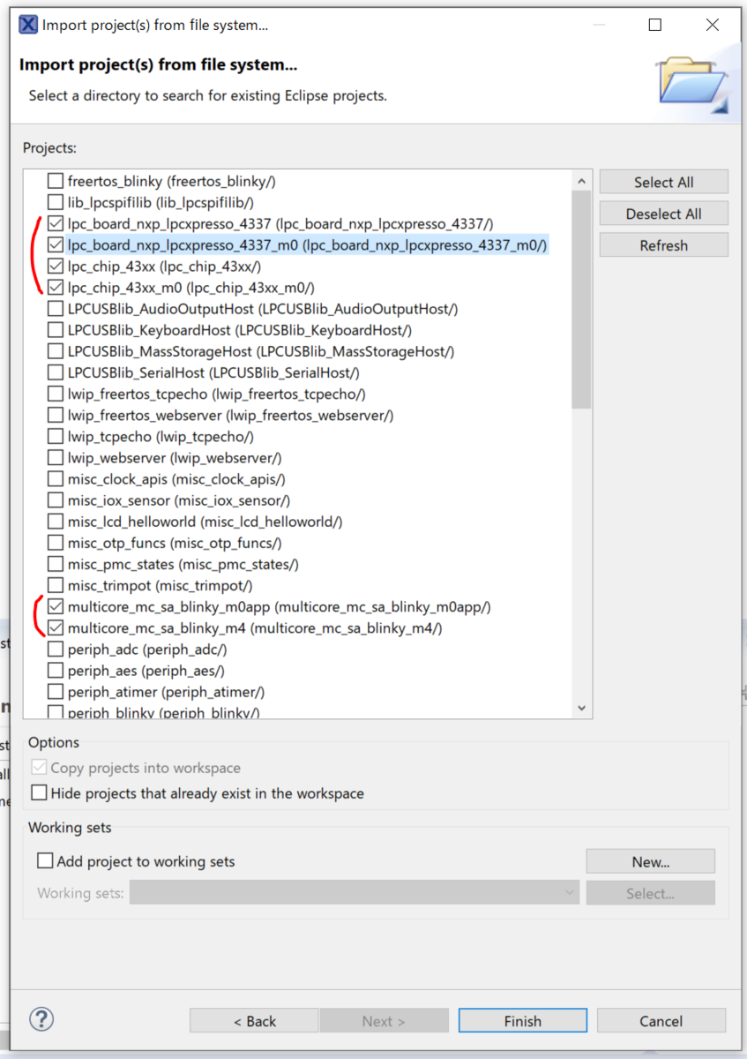The height and width of the screenshot is (1059, 747).
Task: Uncheck the lpc_chip_43xx checkbox (not the _m0 one)
Action: click(x=56, y=266)
